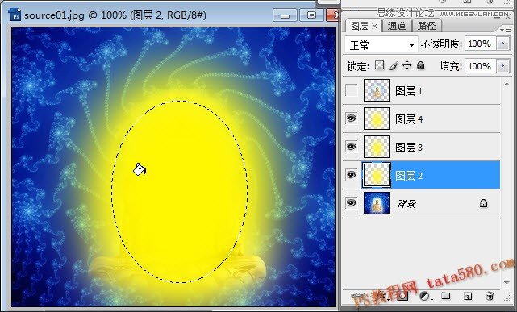The height and width of the screenshot is (312, 517).
Task: Select layer name 图层 4
Action: [409, 119]
